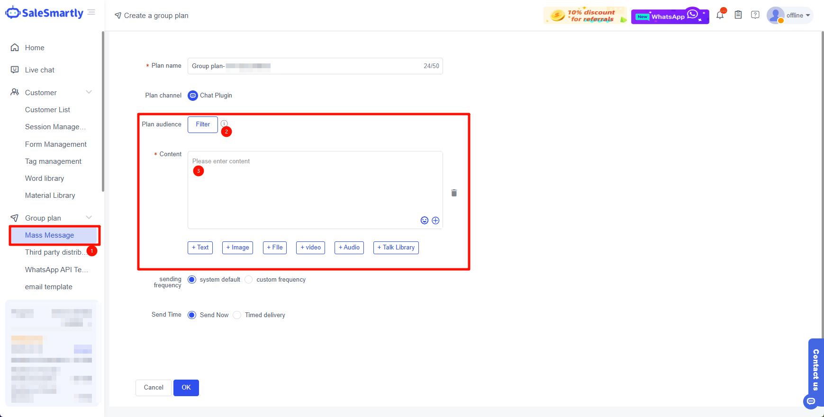Open Tag management menu item

[53, 161]
